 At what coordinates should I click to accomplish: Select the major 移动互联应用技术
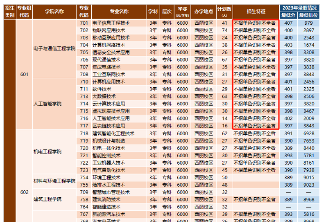coord(119,38)
